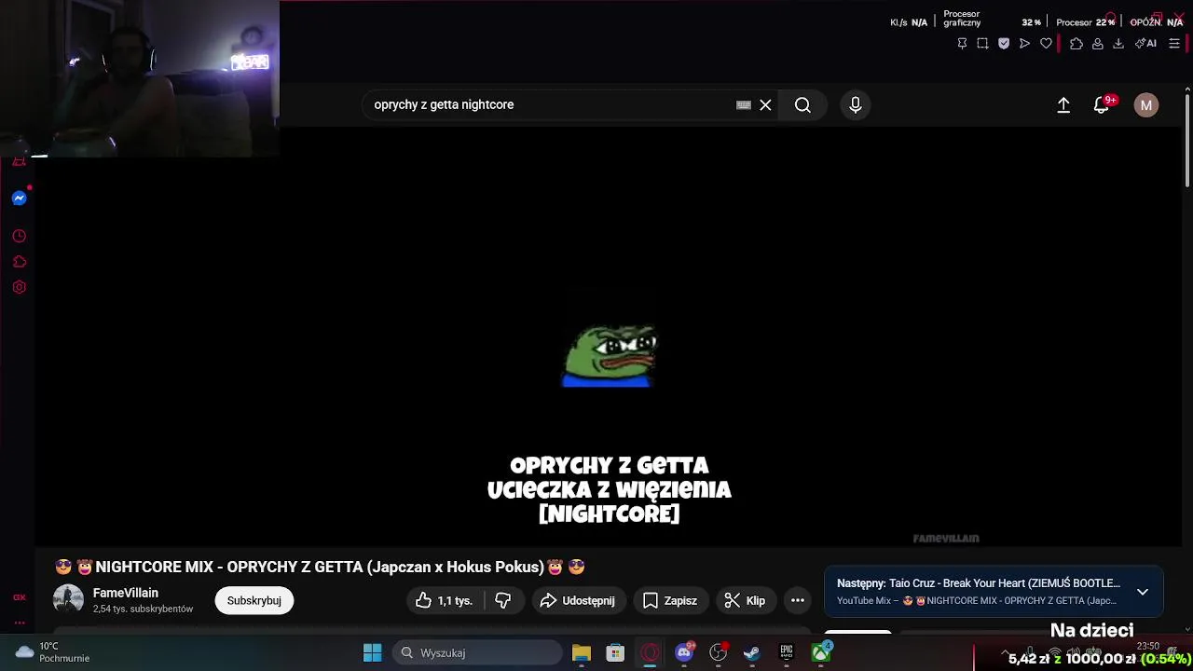This screenshot has height=671, width=1193.
Task: Open YouTube notifications bell
Action: pos(1102,105)
